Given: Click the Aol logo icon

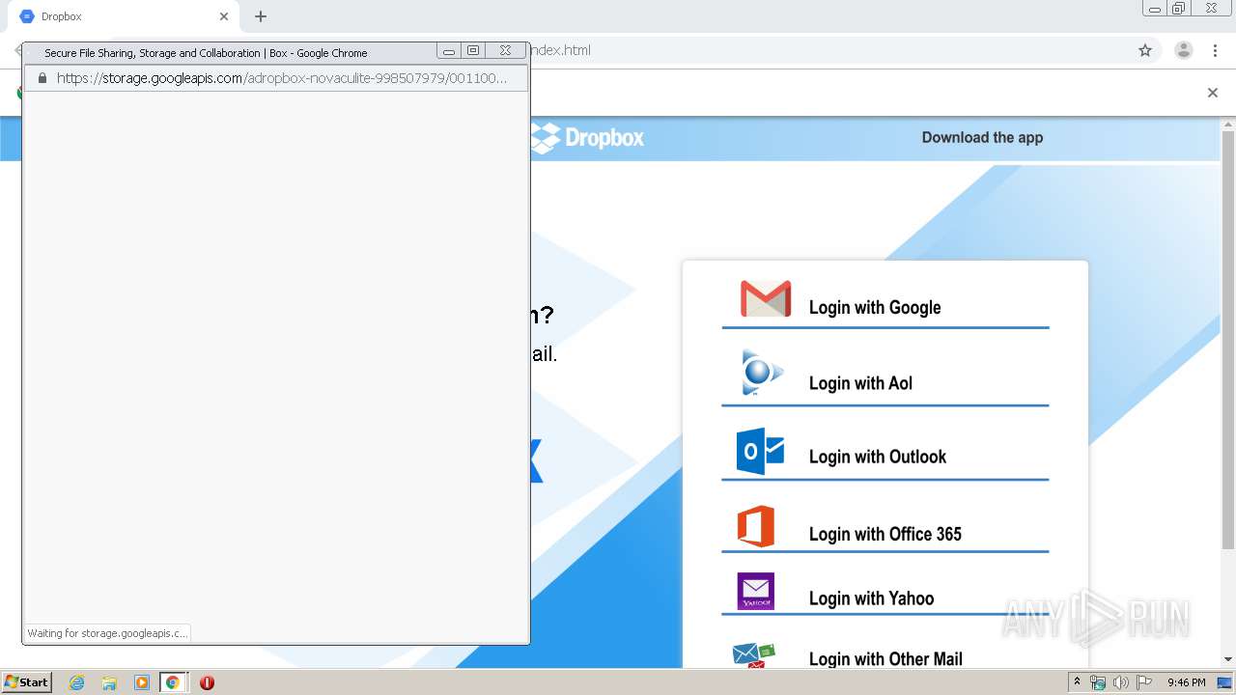Looking at the screenshot, I should (x=761, y=373).
